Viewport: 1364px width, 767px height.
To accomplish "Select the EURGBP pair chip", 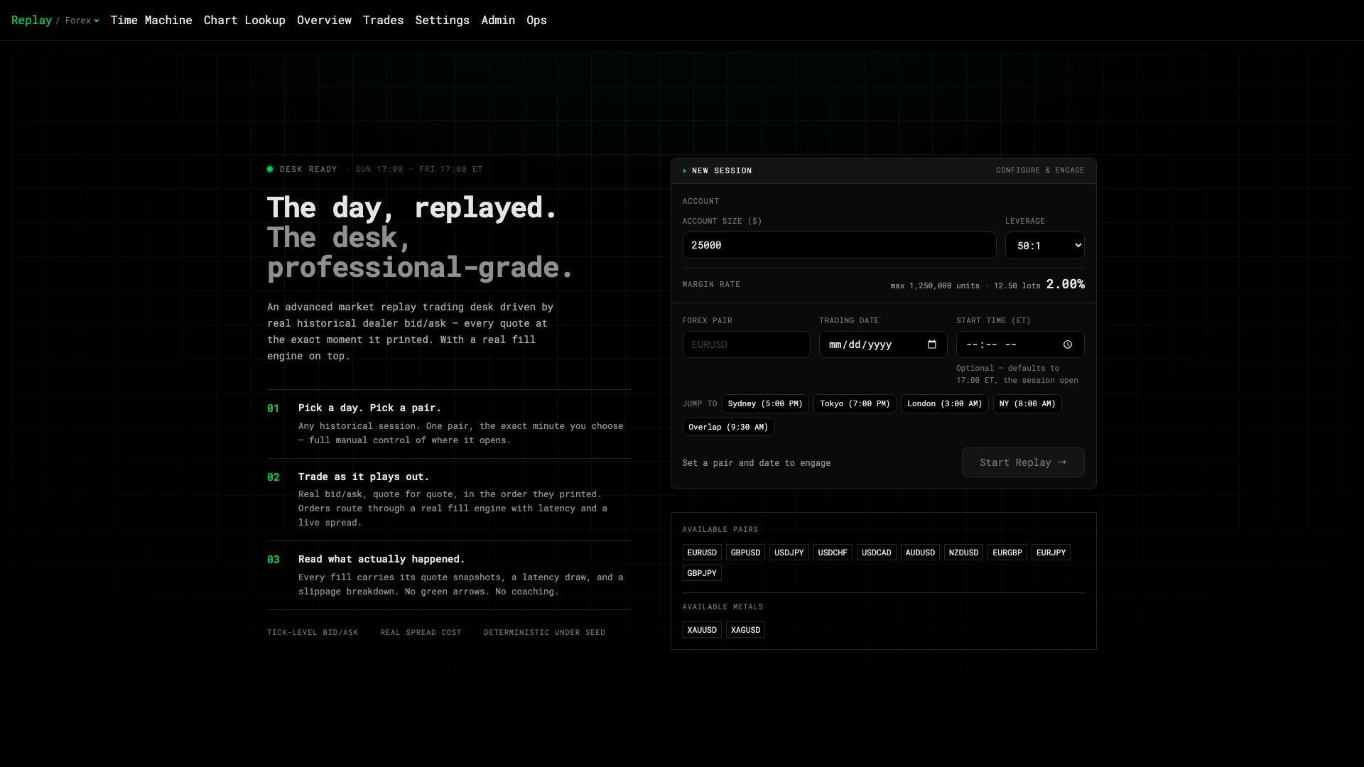I will 1007,553.
